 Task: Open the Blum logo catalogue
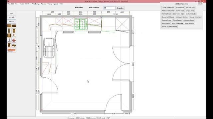[x=12, y=50]
